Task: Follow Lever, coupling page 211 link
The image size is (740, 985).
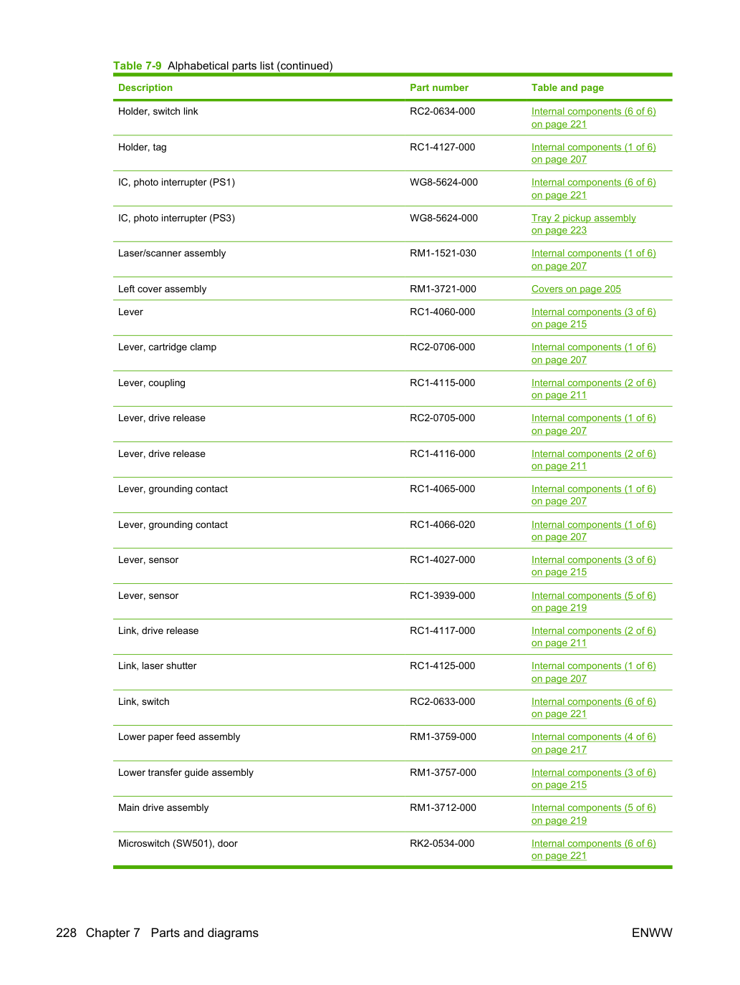Action: coord(593,389)
